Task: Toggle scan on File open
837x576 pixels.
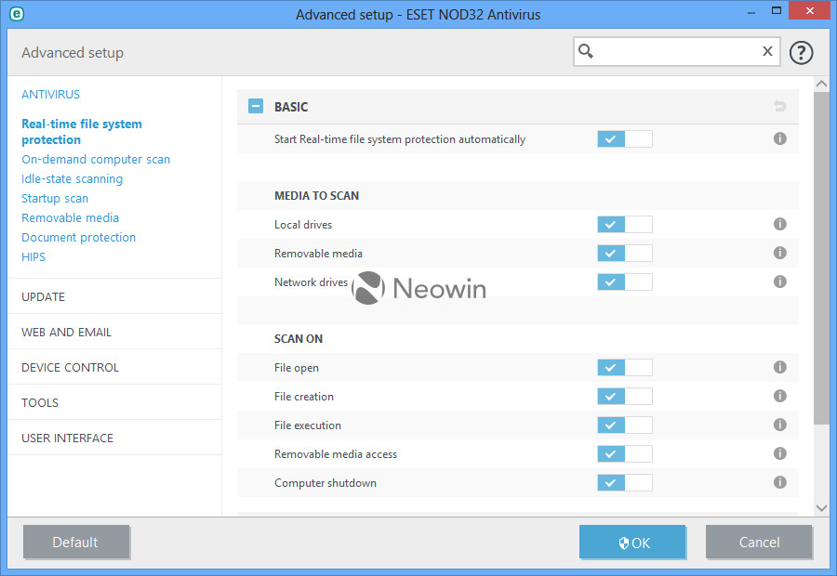Action: (x=625, y=368)
